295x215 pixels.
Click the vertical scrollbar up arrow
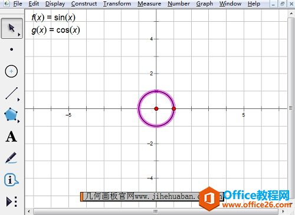[x=291, y=14]
